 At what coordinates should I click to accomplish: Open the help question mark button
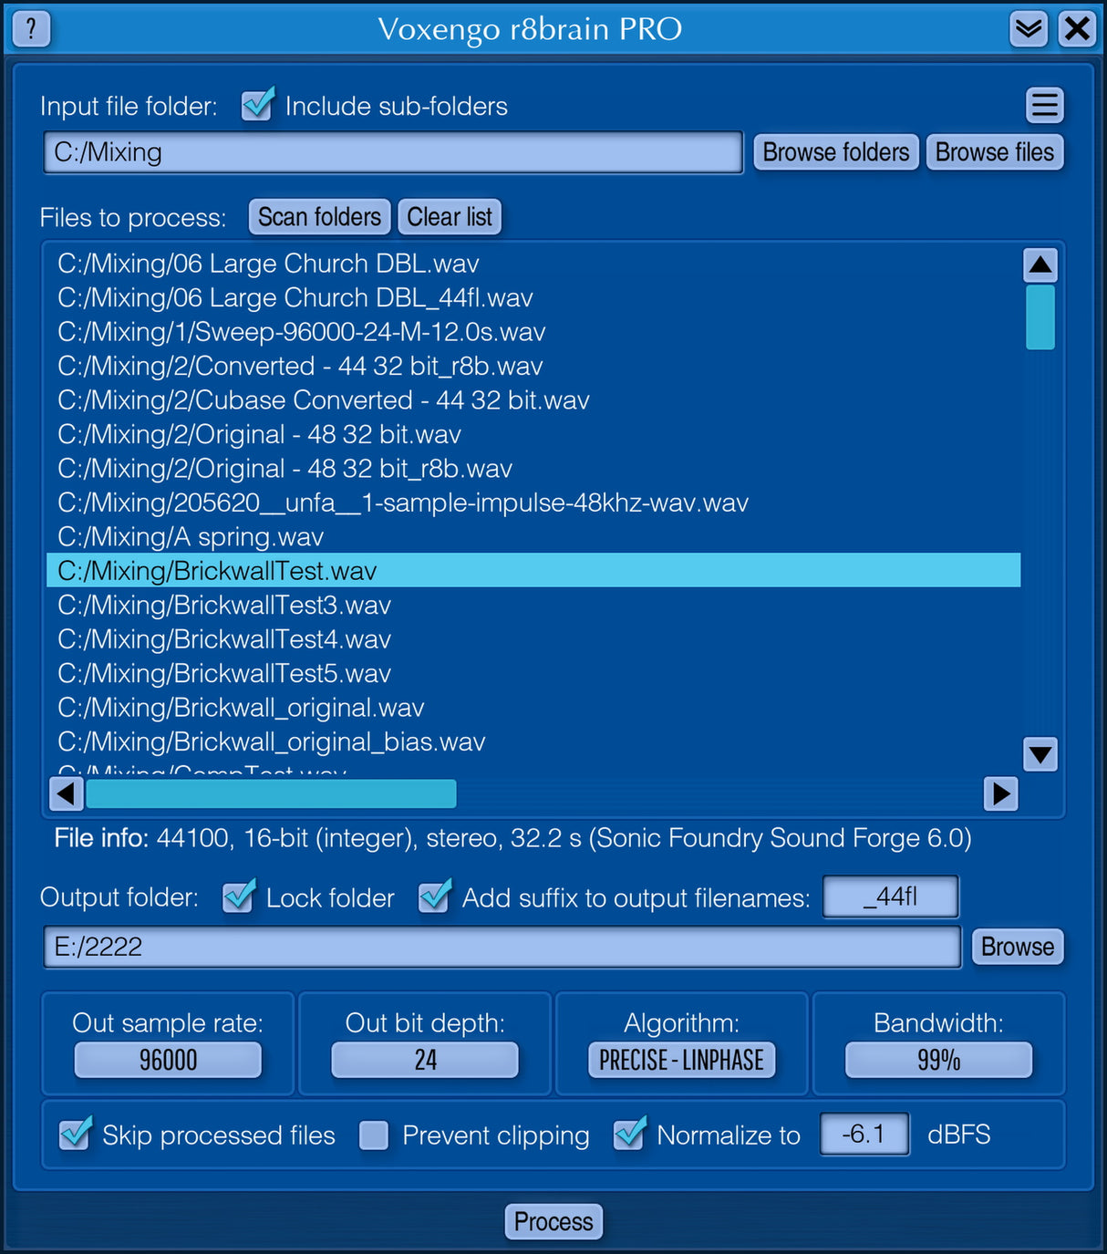(x=30, y=29)
